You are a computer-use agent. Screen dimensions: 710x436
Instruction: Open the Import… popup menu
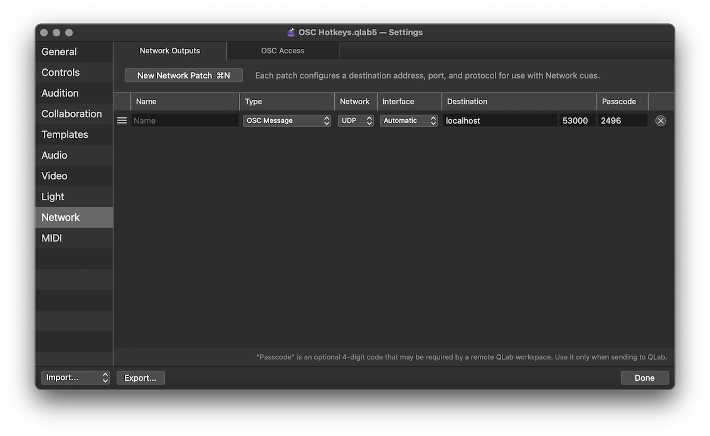[x=75, y=378]
